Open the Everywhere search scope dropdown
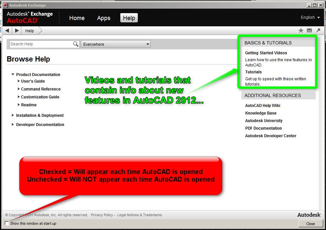Screen dimensions: 326x230 [x=115, y=44]
